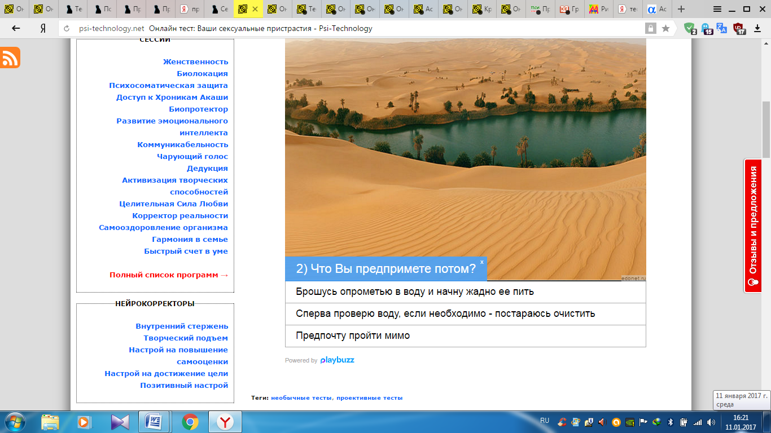Viewport: 771px width, 433px height.
Task: Open 'Развитие эмоционального интеллекта' link
Action: [172, 127]
